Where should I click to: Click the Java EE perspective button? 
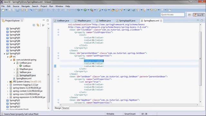pyautogui.click(x=199, y=15)
